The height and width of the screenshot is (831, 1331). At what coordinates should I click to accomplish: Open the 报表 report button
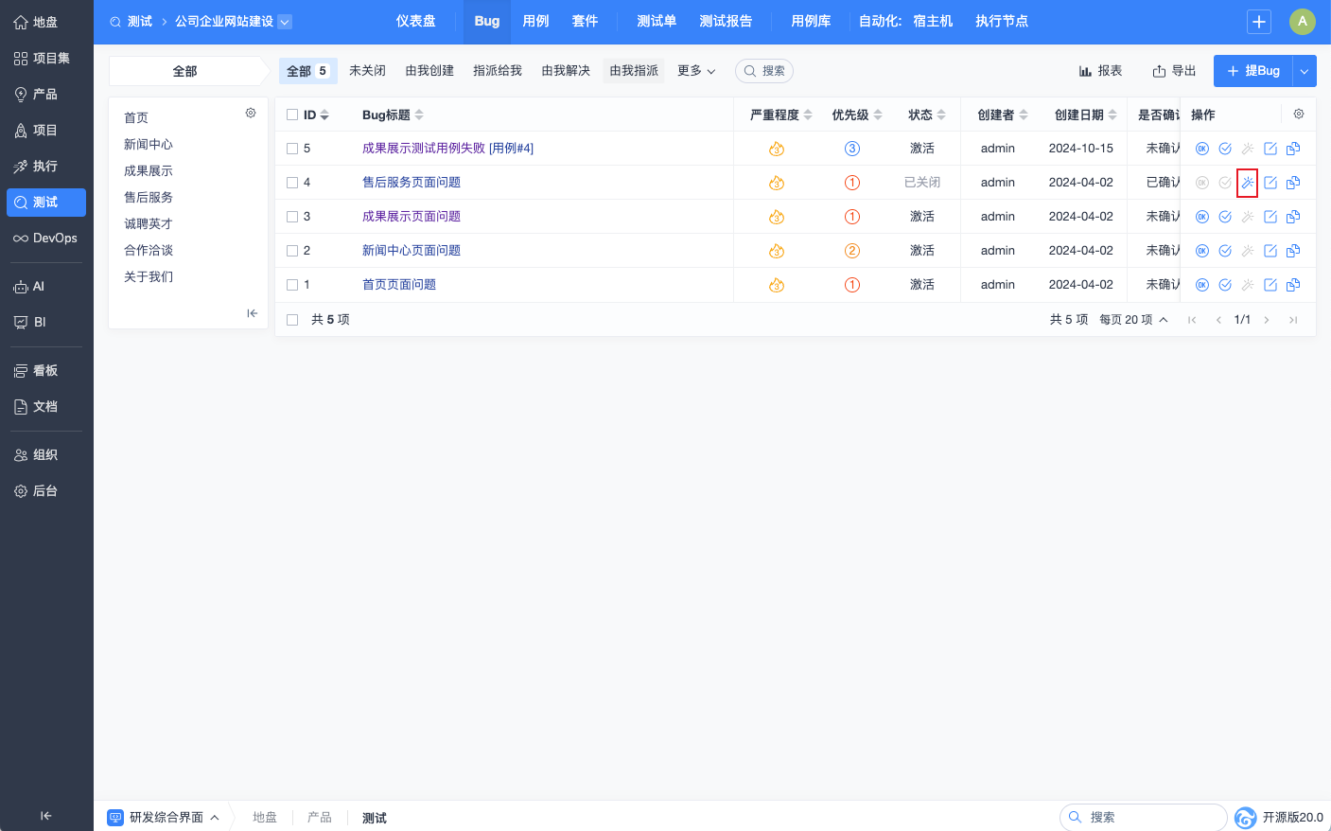coord(1100,71)
